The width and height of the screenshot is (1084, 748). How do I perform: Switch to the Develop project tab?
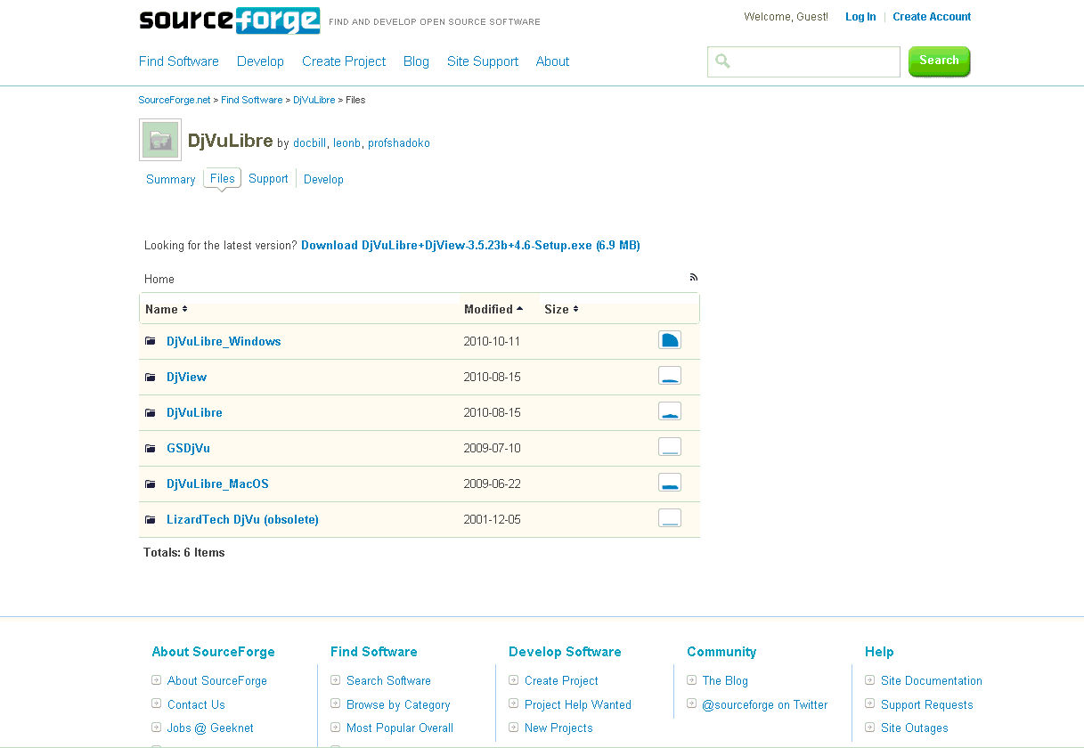coord(323,179)
